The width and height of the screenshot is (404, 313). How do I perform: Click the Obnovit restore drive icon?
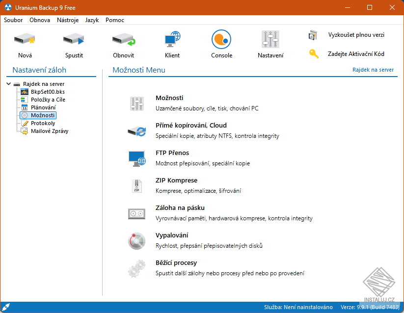click(x=124, y=39)
